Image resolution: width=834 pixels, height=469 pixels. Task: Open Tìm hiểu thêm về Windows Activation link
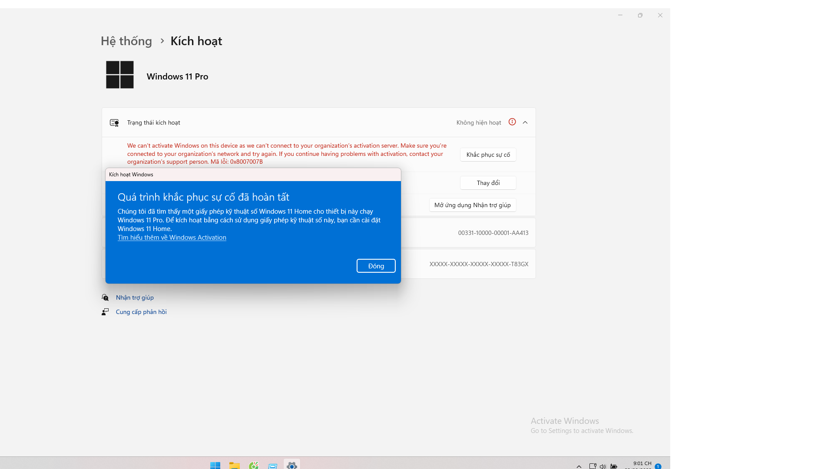(172, 238)
